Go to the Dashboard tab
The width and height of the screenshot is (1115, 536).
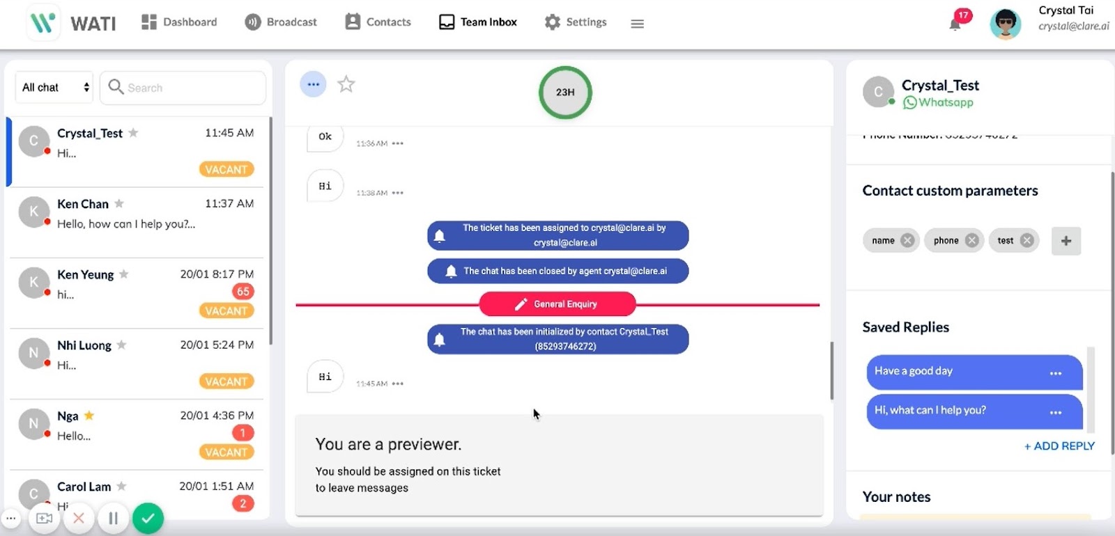pyautogui.click(x=179, y=22)
